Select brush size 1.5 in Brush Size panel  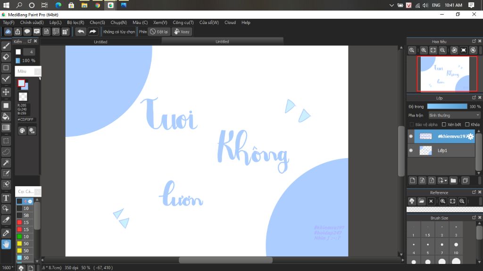click(x=427, y=231)
